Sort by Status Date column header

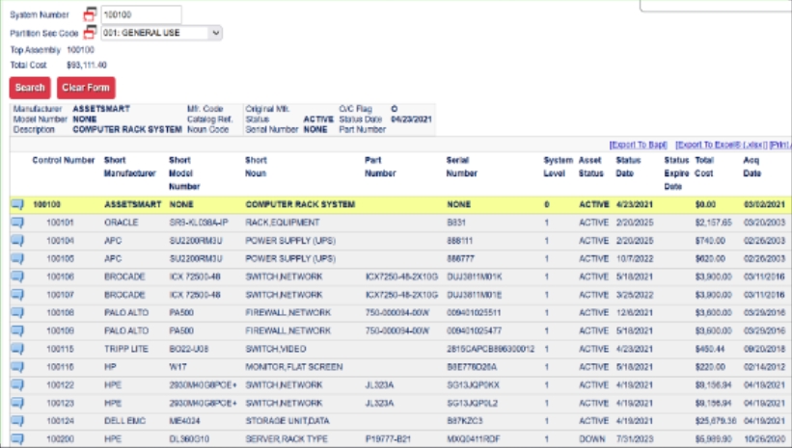(x=628, y=167)
